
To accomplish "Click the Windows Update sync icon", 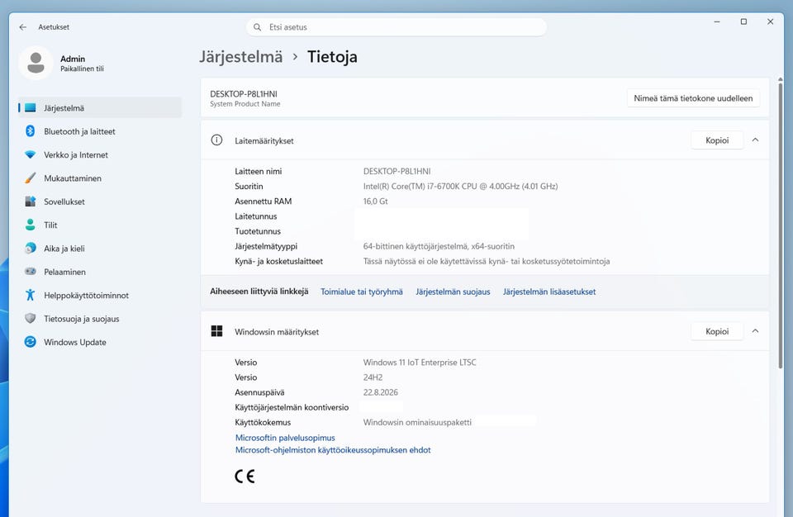I will pyautogui.click(x=31, y=342).
